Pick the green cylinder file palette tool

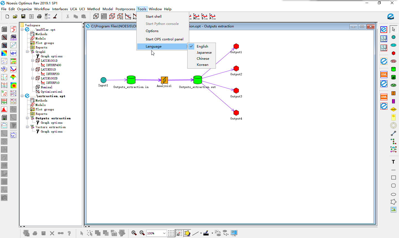coord(393,69)
